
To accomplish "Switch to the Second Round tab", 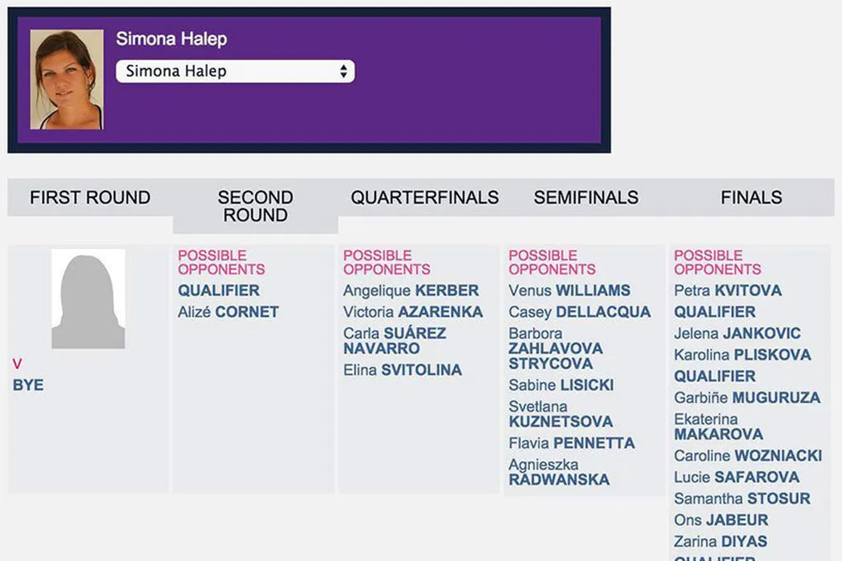I will click(x=255, y=206).
